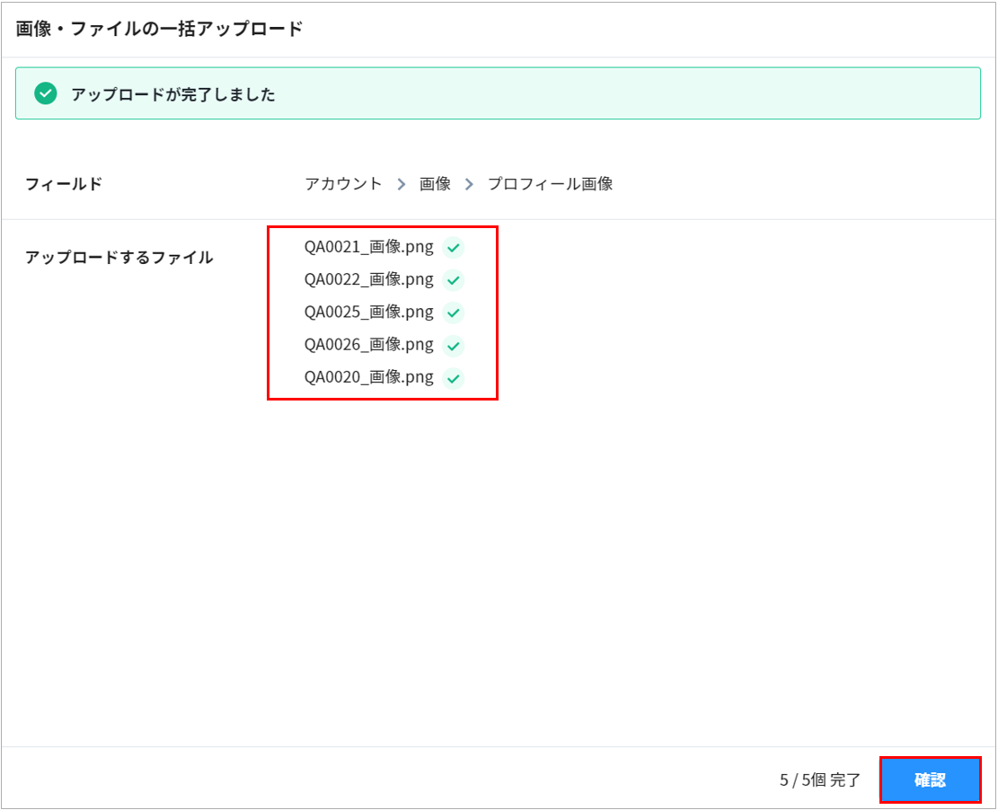The width and height of the screenshot is (998, 810).
Task: Select the アカウント breadcrumb item
Action: pyautogui.click(x=343, y=184)
